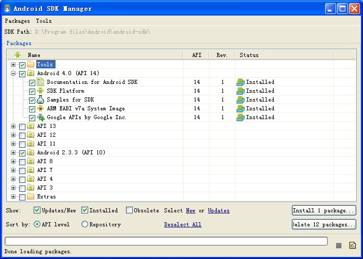Select API level sort option

click(x=37, y=224)
